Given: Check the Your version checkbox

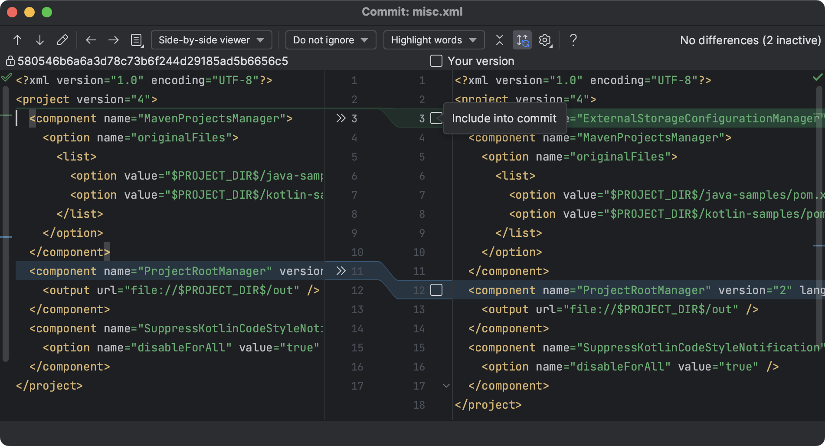Looking at the screenshot, I should pos(436,61).
